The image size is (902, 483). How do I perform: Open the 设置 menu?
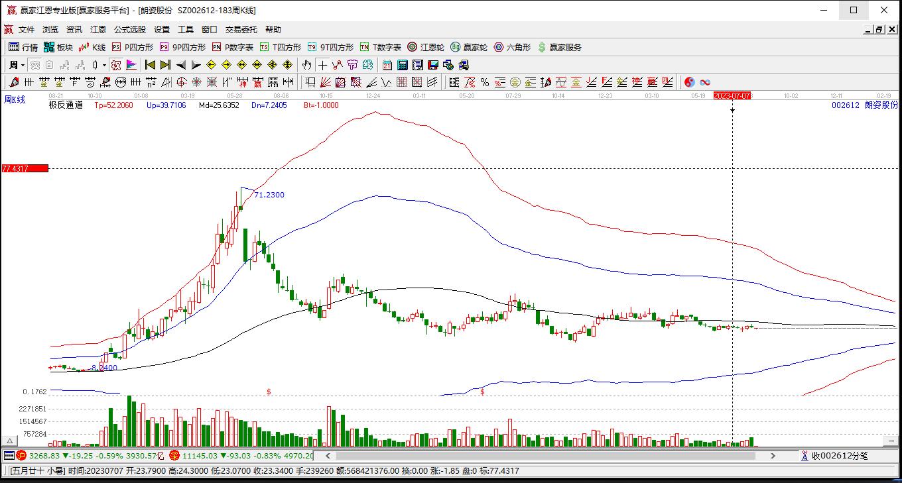tap(162, 30)
